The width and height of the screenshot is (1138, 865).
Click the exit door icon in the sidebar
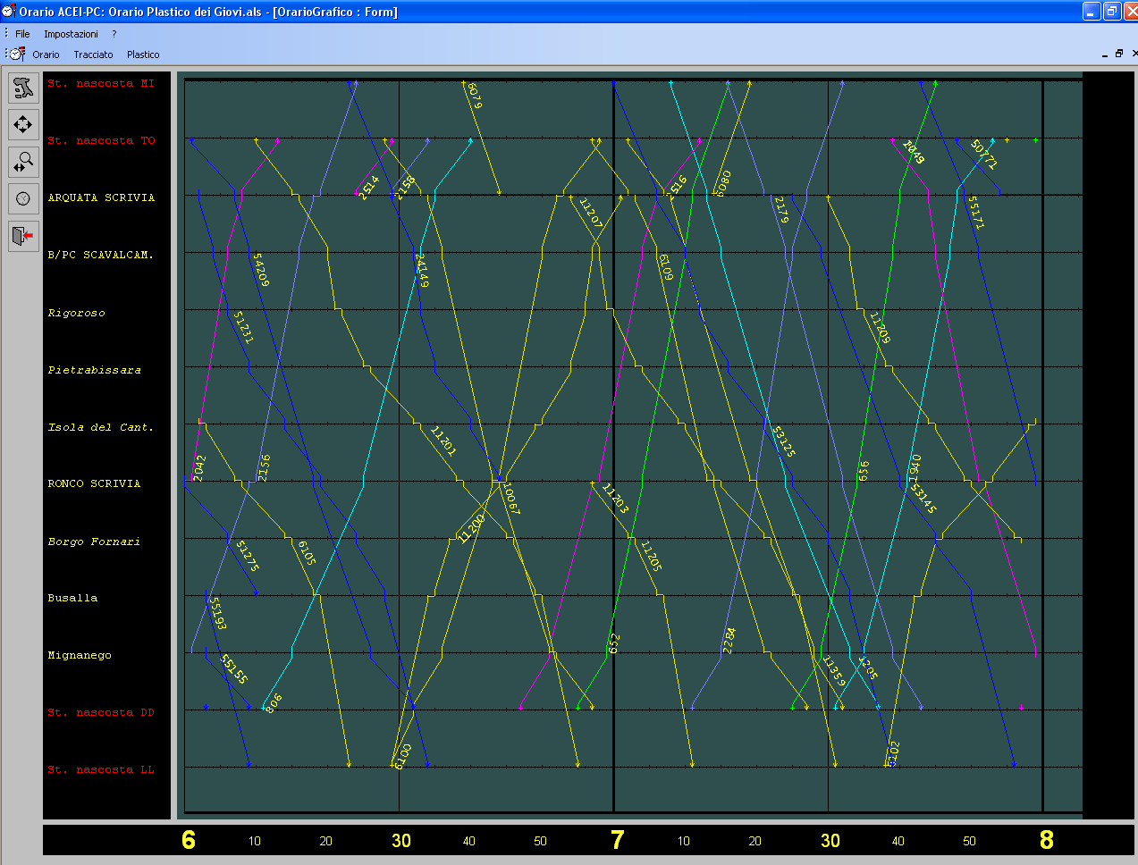(22, 235)
